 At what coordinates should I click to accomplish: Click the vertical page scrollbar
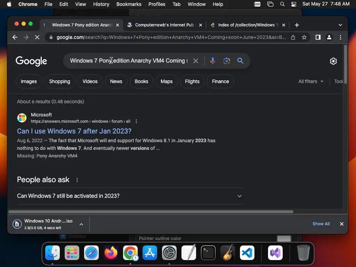345,64
